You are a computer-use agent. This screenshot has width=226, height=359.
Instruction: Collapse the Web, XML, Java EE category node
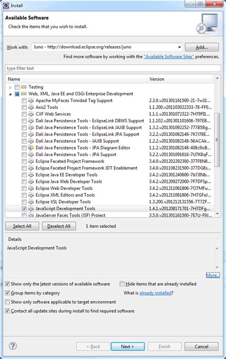10,94
